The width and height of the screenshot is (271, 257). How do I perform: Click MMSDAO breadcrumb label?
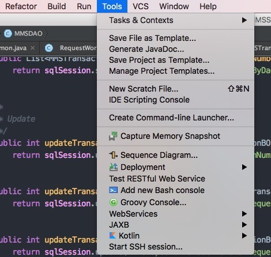[x=28, y=33]
